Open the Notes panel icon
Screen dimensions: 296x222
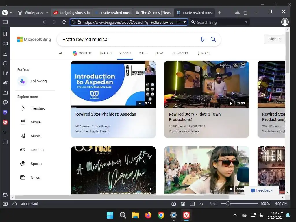[5, 73]
